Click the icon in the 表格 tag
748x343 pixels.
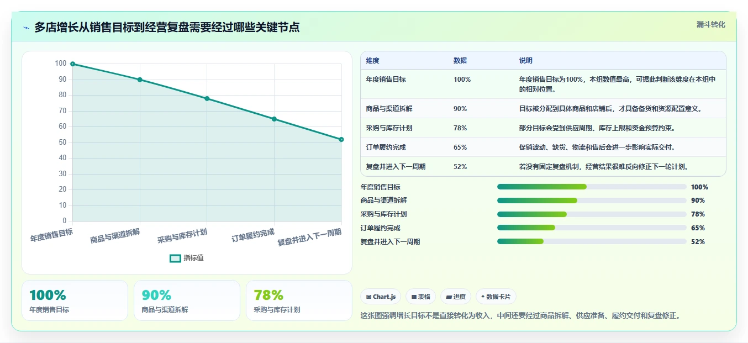(414, 297)
